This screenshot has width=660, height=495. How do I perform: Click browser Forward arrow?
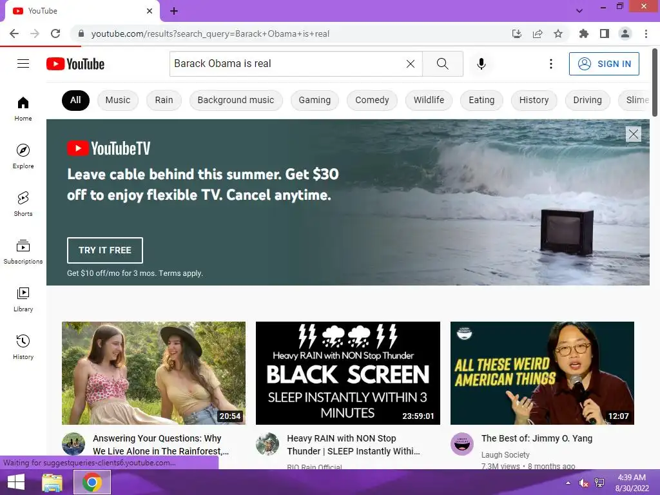coord(35,34)
